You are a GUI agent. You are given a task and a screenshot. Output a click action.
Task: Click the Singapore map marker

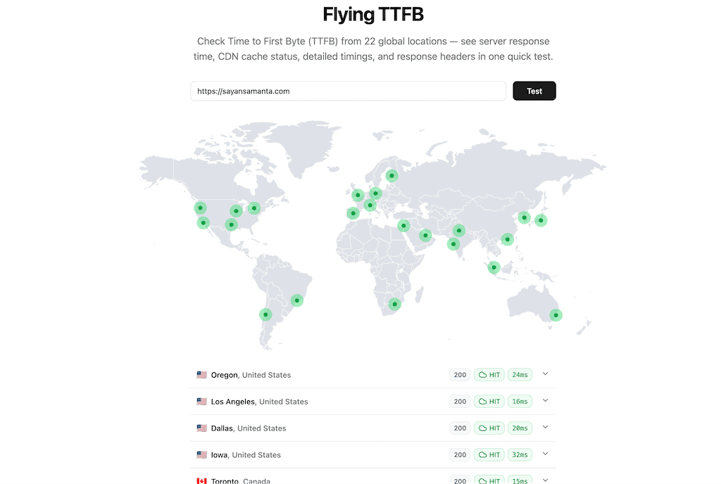(x=493, y=267)
